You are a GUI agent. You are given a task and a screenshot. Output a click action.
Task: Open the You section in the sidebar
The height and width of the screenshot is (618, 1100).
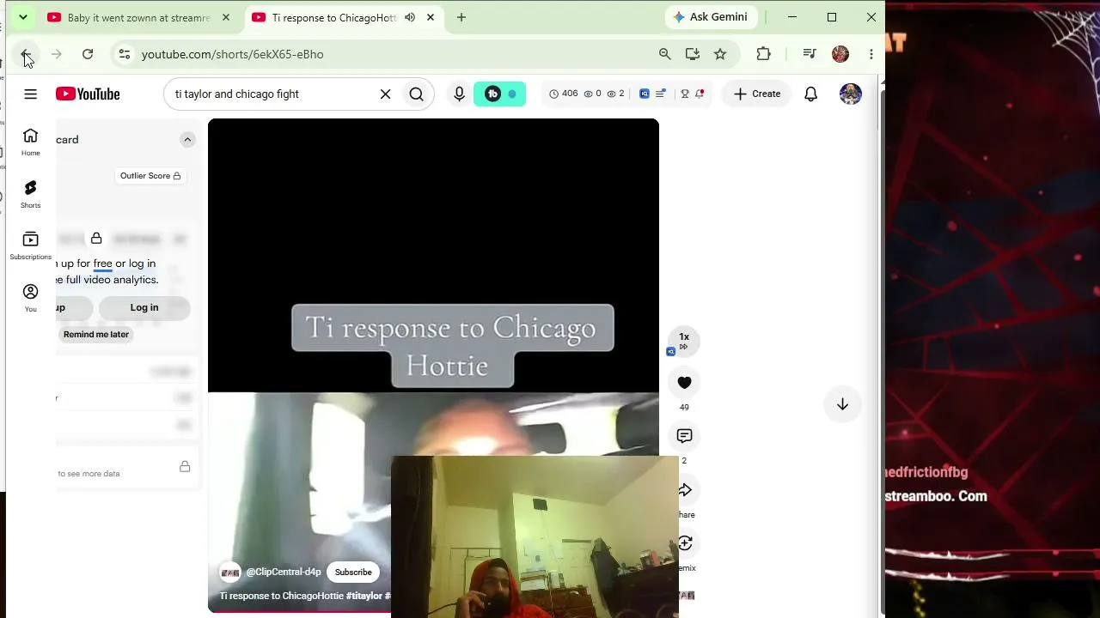(x=30, y=298)
